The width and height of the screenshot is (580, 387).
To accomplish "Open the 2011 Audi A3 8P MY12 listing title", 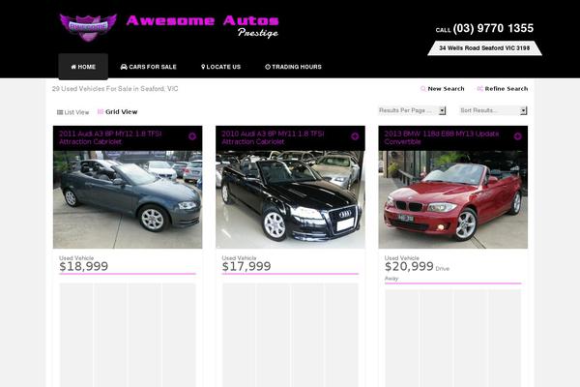I will 110,137.
